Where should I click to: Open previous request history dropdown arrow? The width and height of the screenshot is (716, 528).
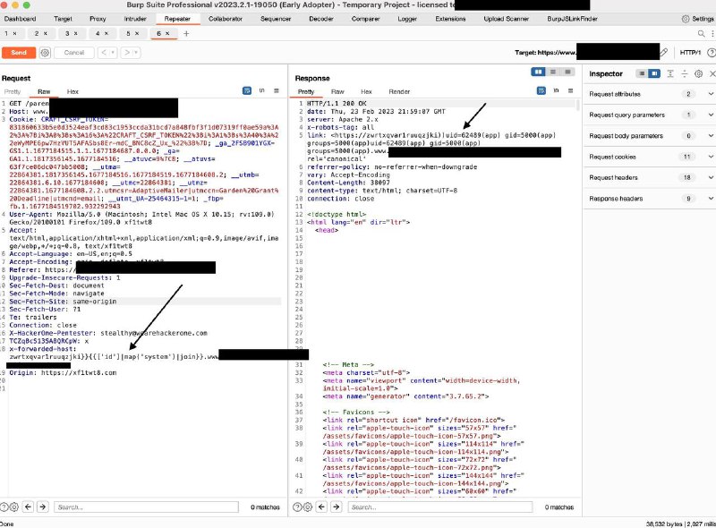pos(113,53)
